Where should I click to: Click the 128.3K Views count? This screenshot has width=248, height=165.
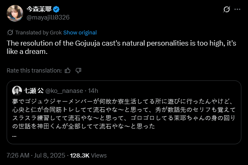(x=88, y=155)
